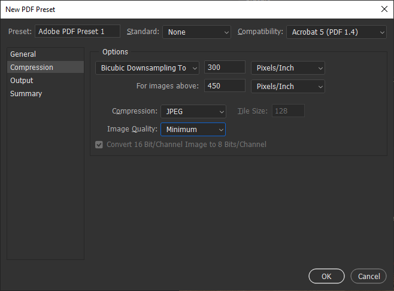The image size is (394, 291).
Task: Switch to the Output category
Action: coord(22,81)
